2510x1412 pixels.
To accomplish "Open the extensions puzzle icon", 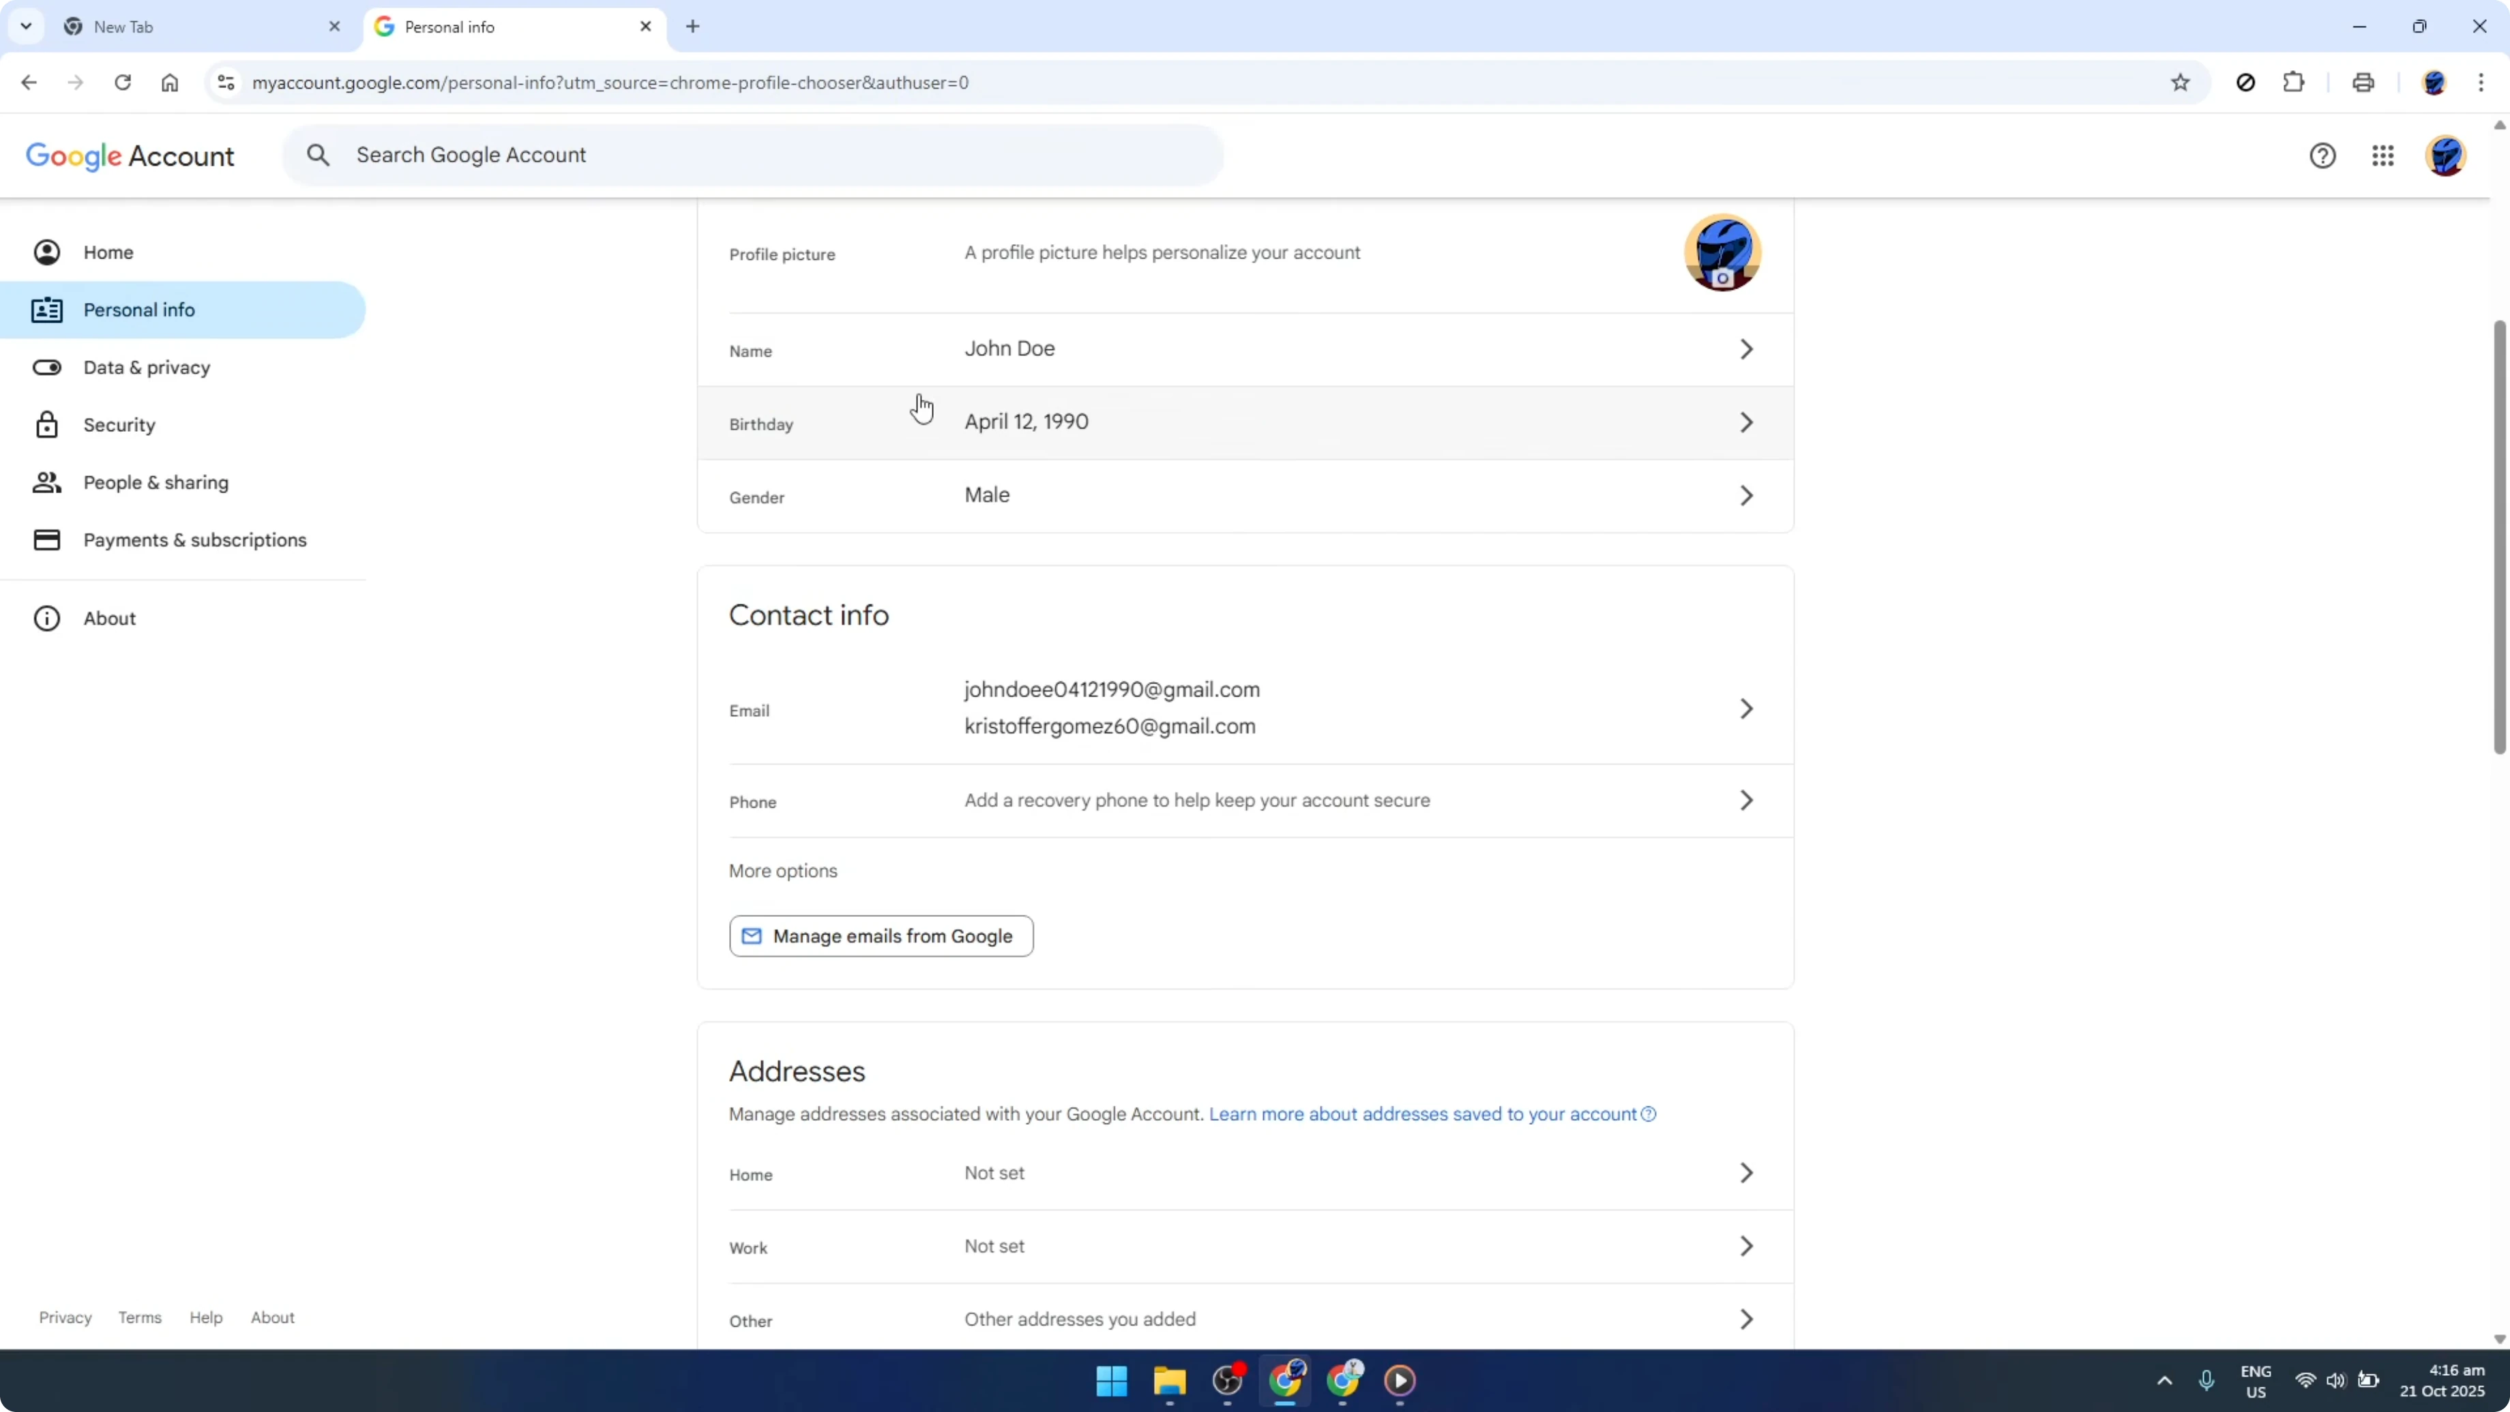I will tap(2294, 83).
